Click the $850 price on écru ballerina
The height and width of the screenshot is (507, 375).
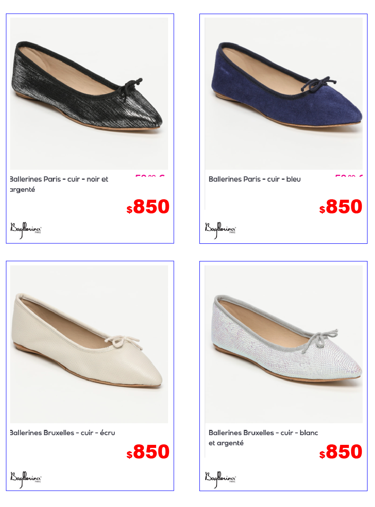tap(148, 452)
